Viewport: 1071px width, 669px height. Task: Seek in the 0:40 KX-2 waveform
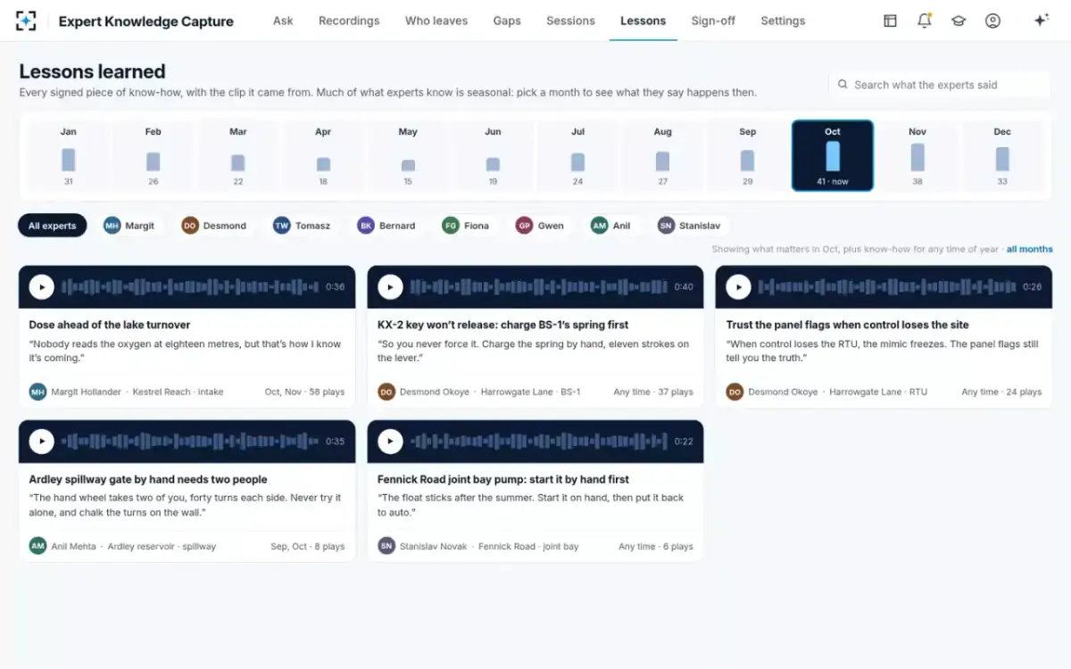click(538, 287)
